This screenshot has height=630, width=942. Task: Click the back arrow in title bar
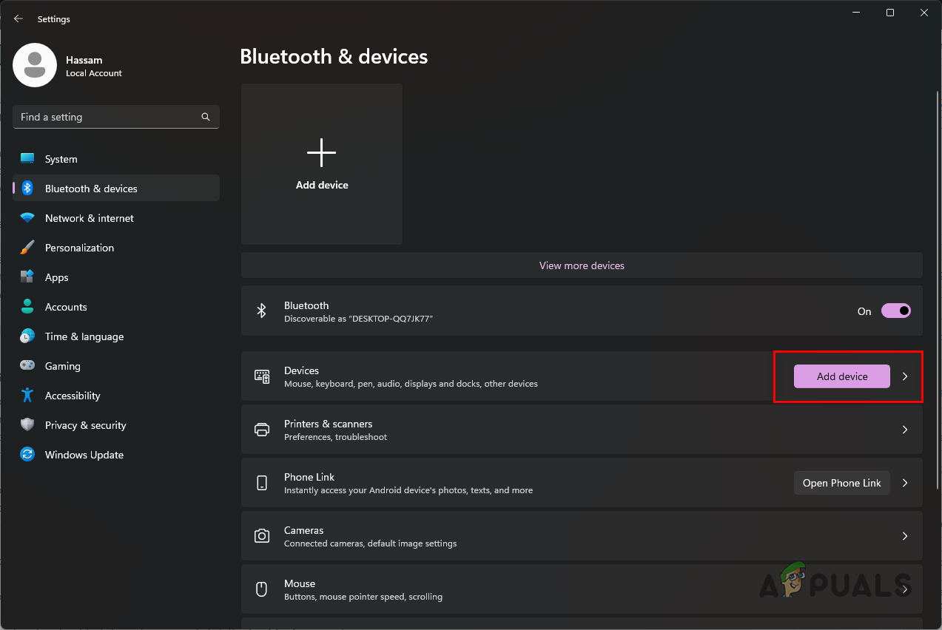[18, 18]
